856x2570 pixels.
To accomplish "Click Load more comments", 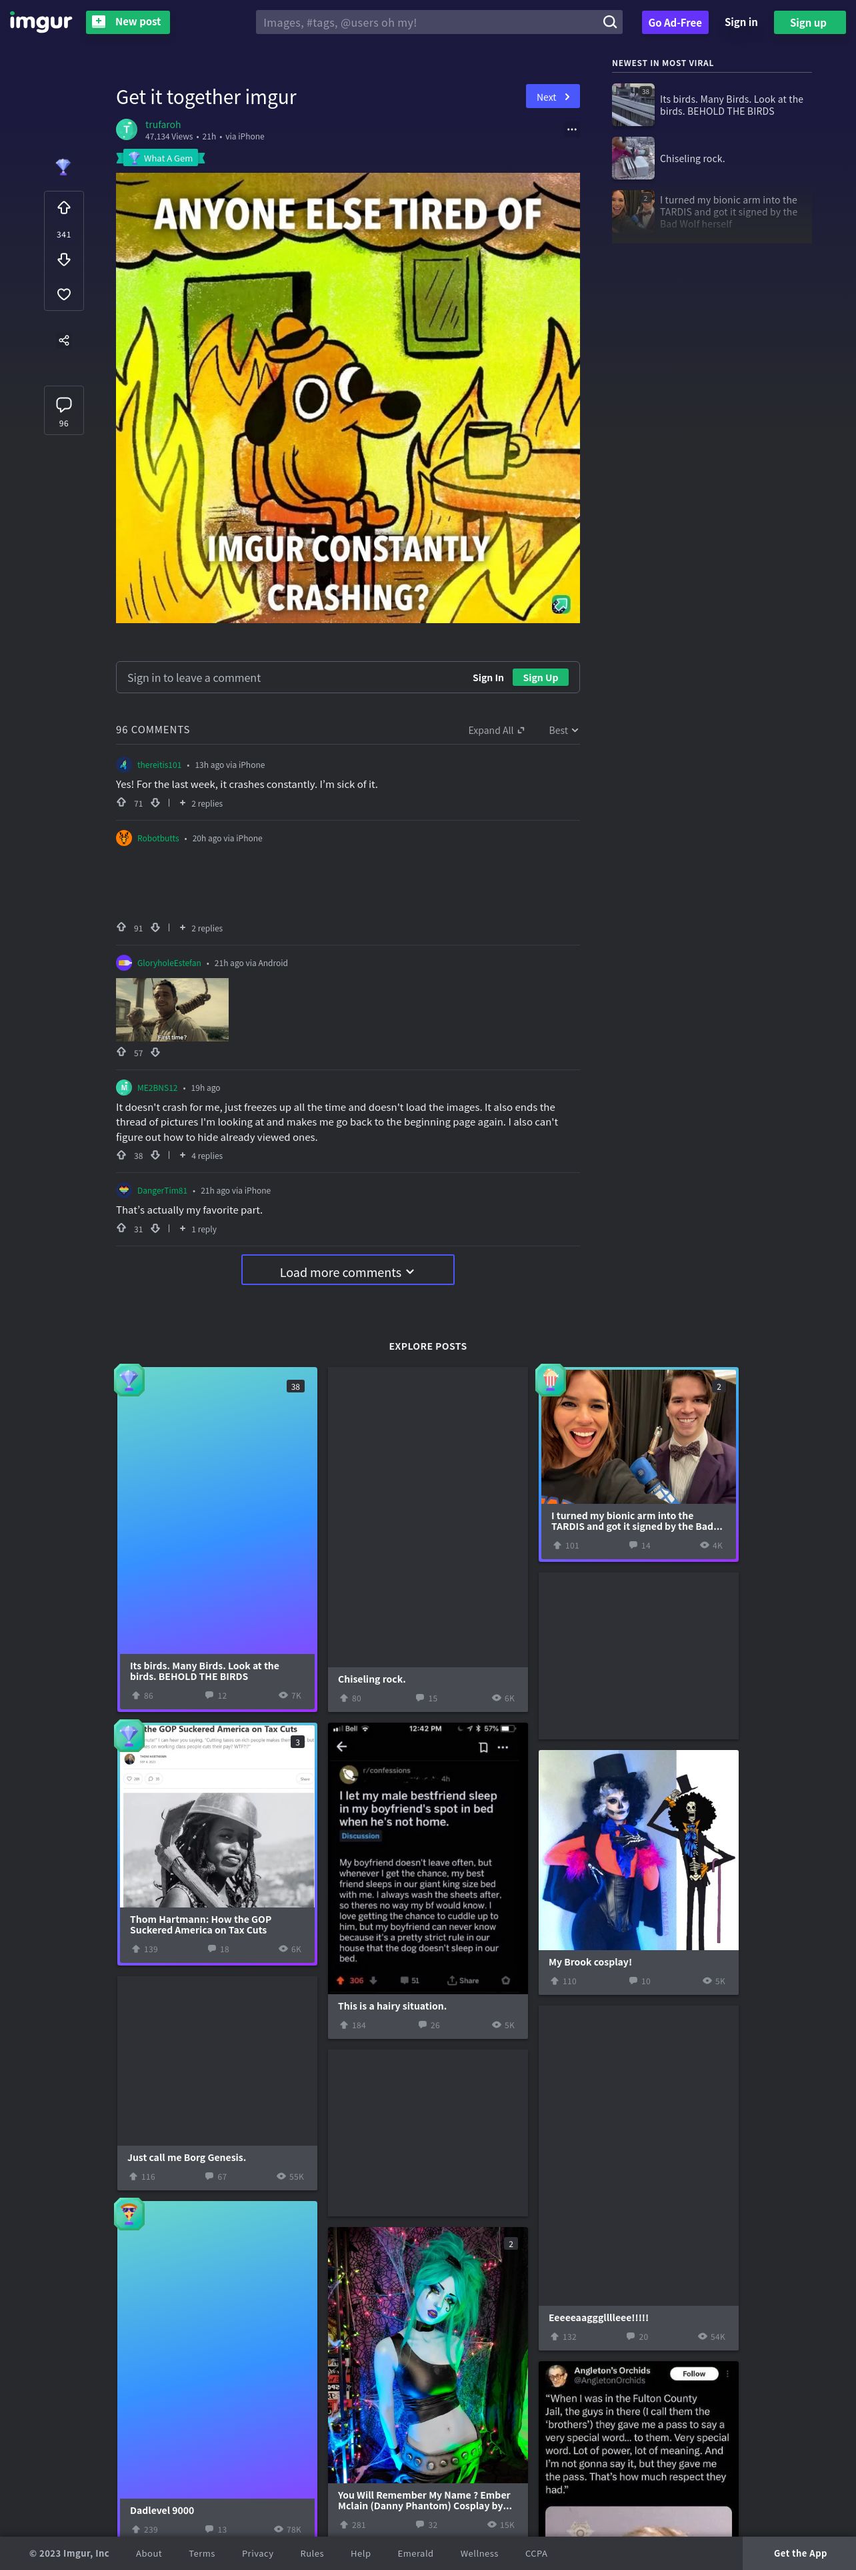I will (x=348, y=1270).
